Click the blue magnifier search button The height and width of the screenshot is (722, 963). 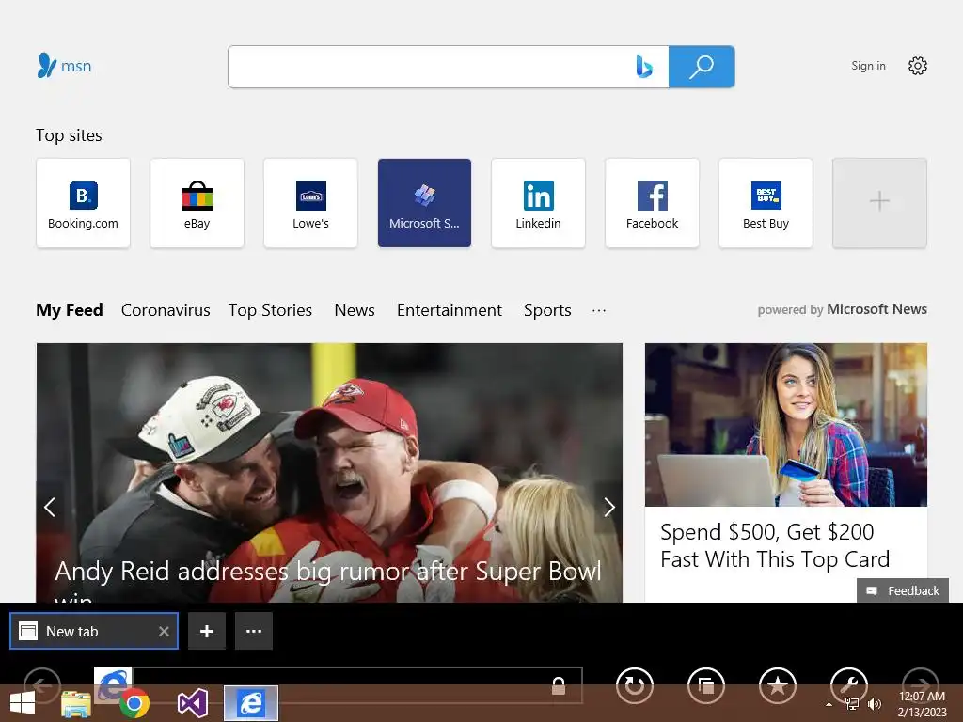click(702, 67)
